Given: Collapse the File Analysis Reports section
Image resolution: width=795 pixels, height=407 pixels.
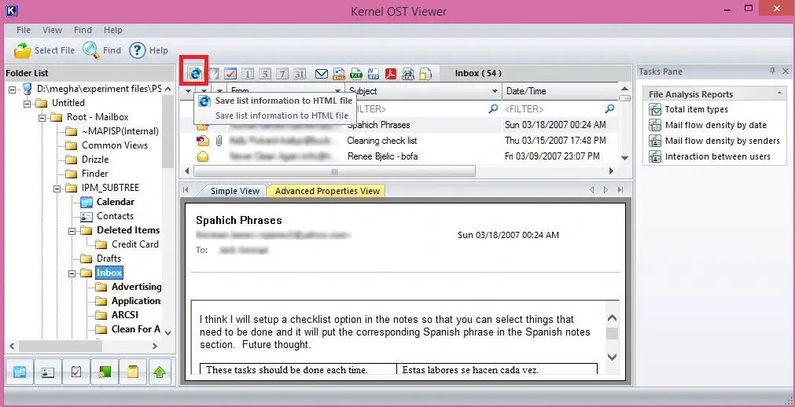Looking at the screenshot, I should point(779,93).
